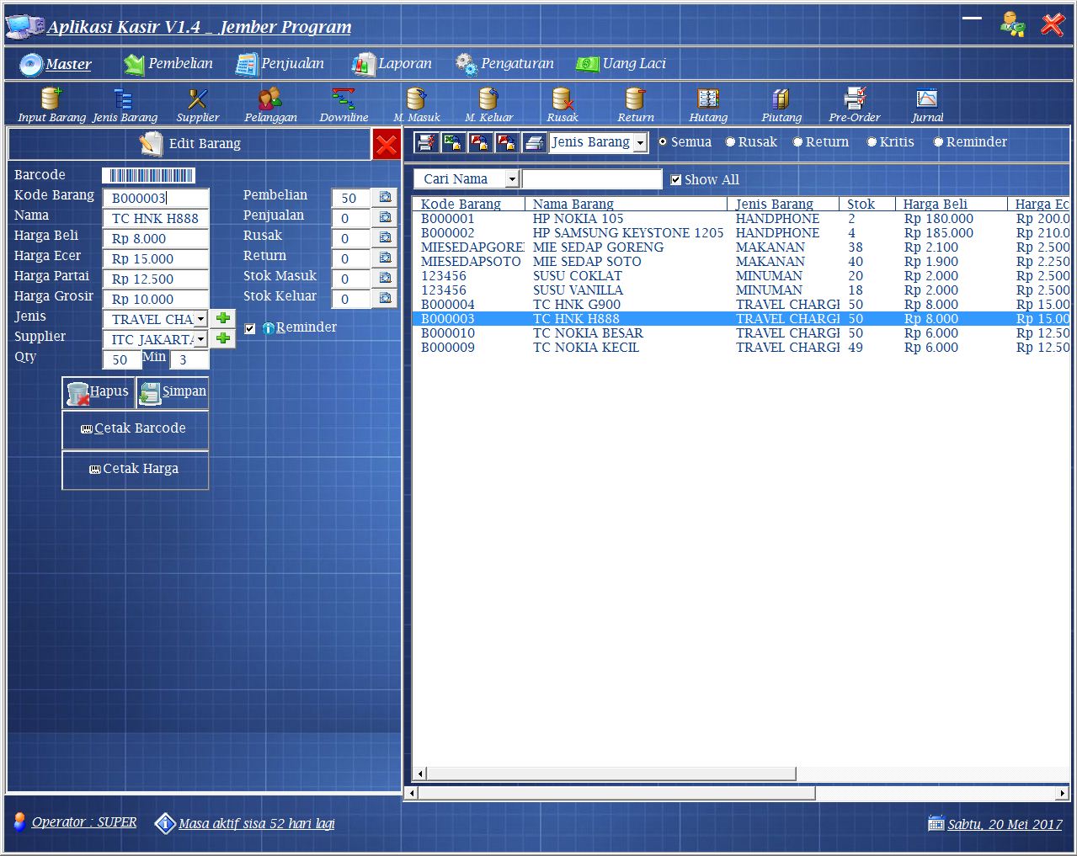Click the Simpan button
The width and height of the screenshot is (1077, 856).
click(x=173, y=392)
